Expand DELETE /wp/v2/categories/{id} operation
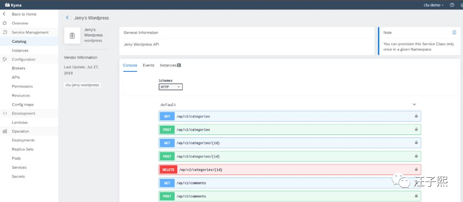This screenshot has width=463, height=202. (290, 170)
